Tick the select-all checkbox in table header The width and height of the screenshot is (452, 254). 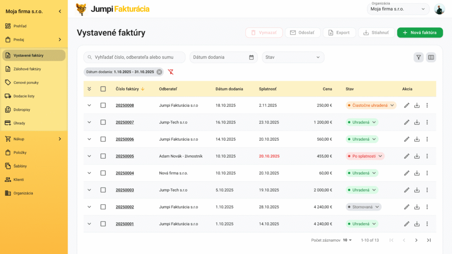coord(103,89)
